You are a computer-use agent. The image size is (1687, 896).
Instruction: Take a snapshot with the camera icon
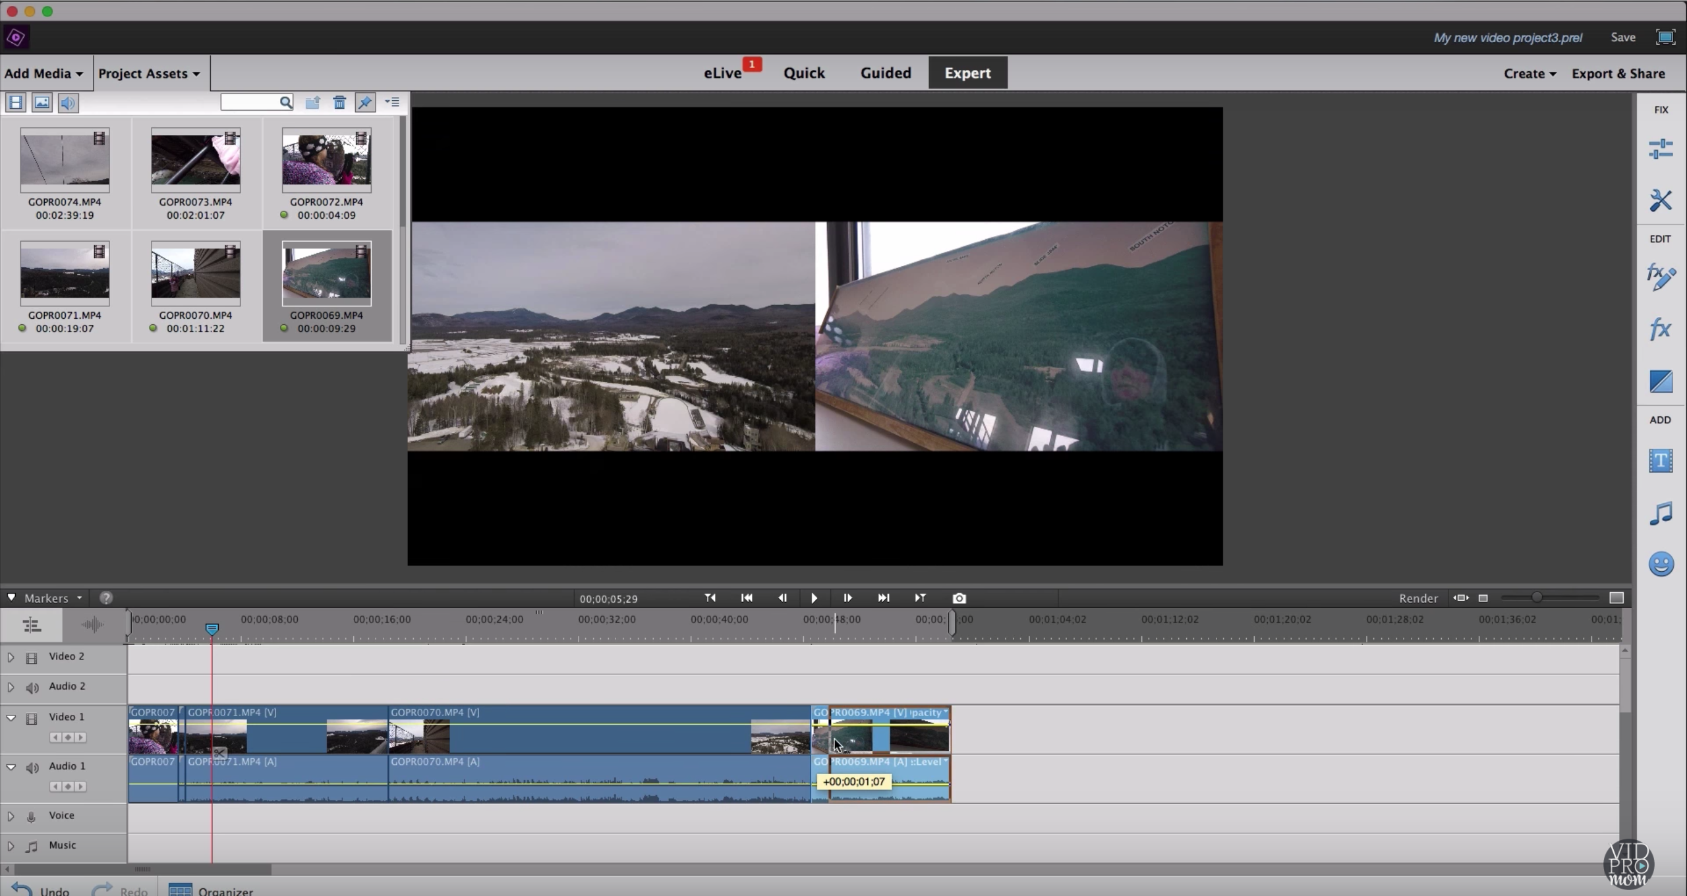tap(959, 598)
